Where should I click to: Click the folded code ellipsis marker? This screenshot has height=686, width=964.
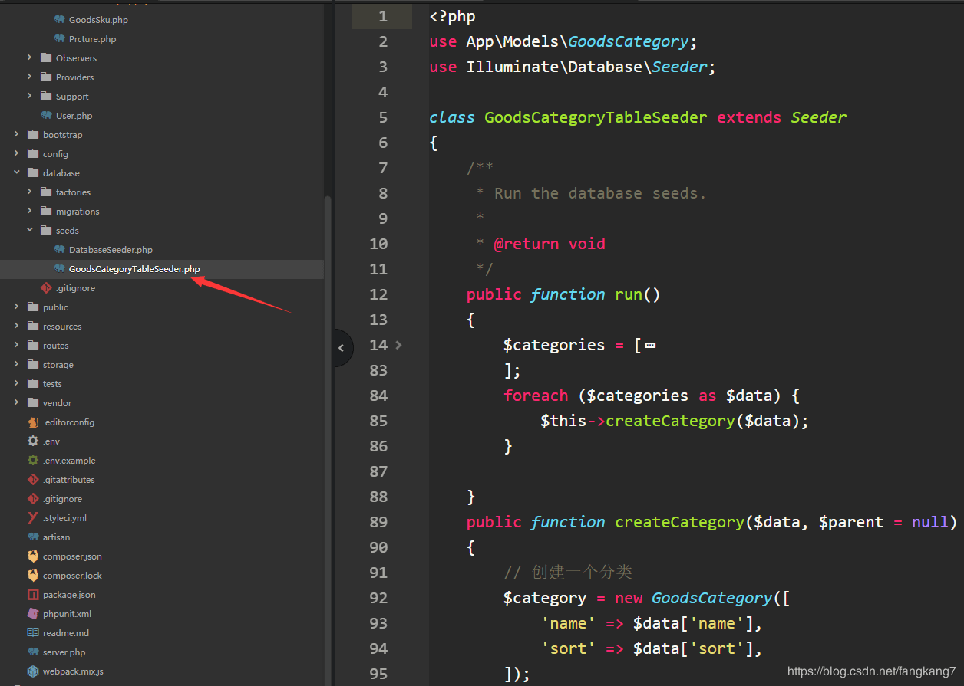click(650, 346)
